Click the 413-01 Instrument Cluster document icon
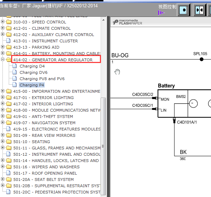The image size is (211, 197). tap(8, 41)
